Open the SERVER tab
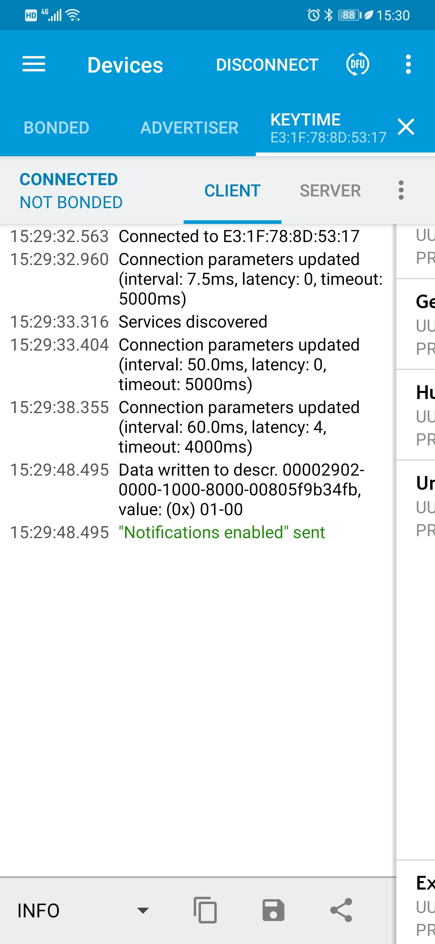This screenshot has height=944, width=435. click(330, 191)
